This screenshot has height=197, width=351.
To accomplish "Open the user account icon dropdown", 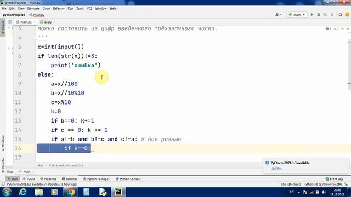I will 278,15.
